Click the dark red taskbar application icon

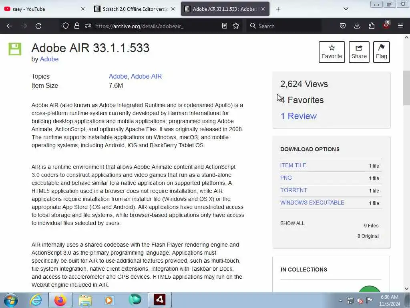pos(160,300)
